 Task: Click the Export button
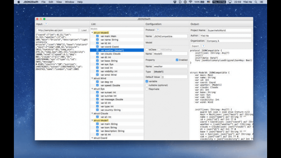coord(195,46)
